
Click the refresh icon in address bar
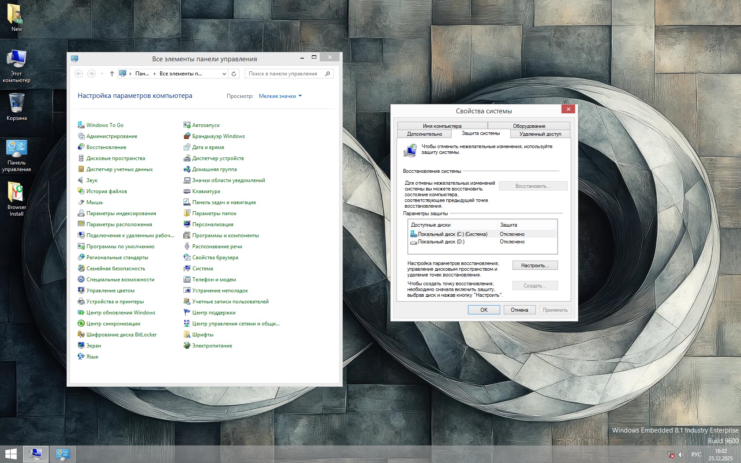coord(234,74)
